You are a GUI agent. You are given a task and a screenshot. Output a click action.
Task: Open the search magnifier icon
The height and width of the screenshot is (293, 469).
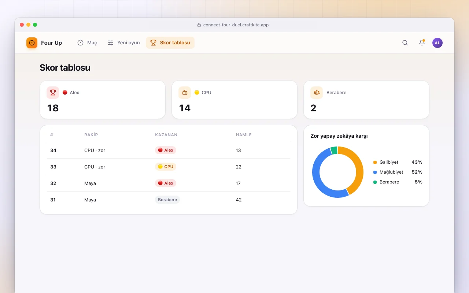(x=405, y=43)
